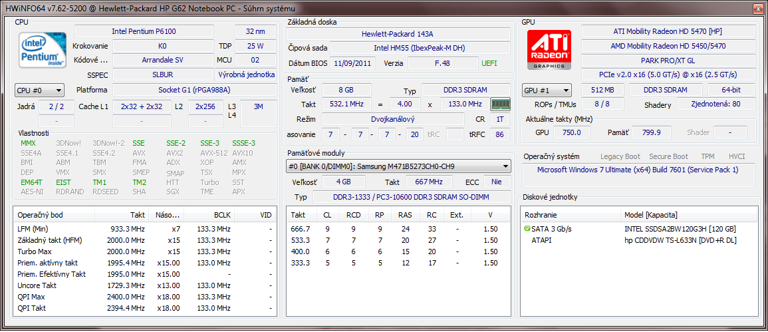
Task: Click the BCLK column header
Action: (x=210, y=215)
